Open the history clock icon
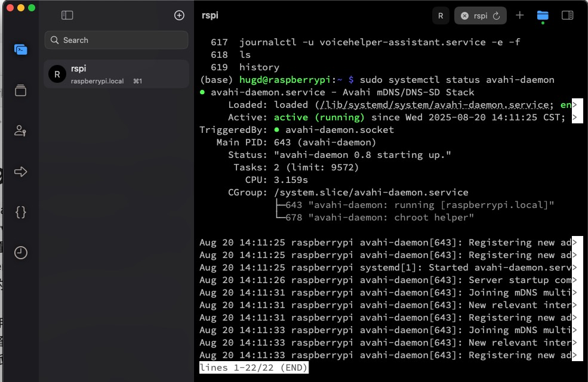588x382 pixels. (21, 253)
